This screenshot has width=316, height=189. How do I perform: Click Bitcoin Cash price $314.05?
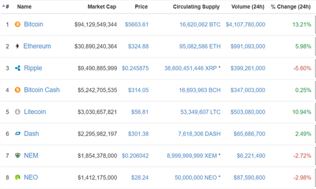[x=138, y=90]
